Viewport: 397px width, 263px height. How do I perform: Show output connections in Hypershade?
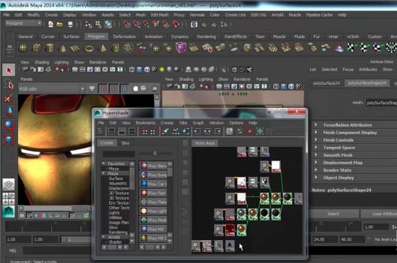(217, 131)
